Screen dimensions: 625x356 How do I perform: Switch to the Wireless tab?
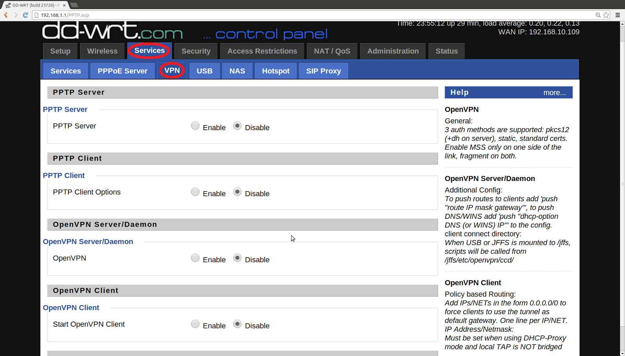click(x=102, y=51)
